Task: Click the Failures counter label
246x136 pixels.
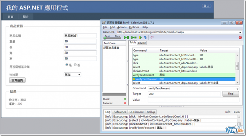Action: click(x=108, y=103)
